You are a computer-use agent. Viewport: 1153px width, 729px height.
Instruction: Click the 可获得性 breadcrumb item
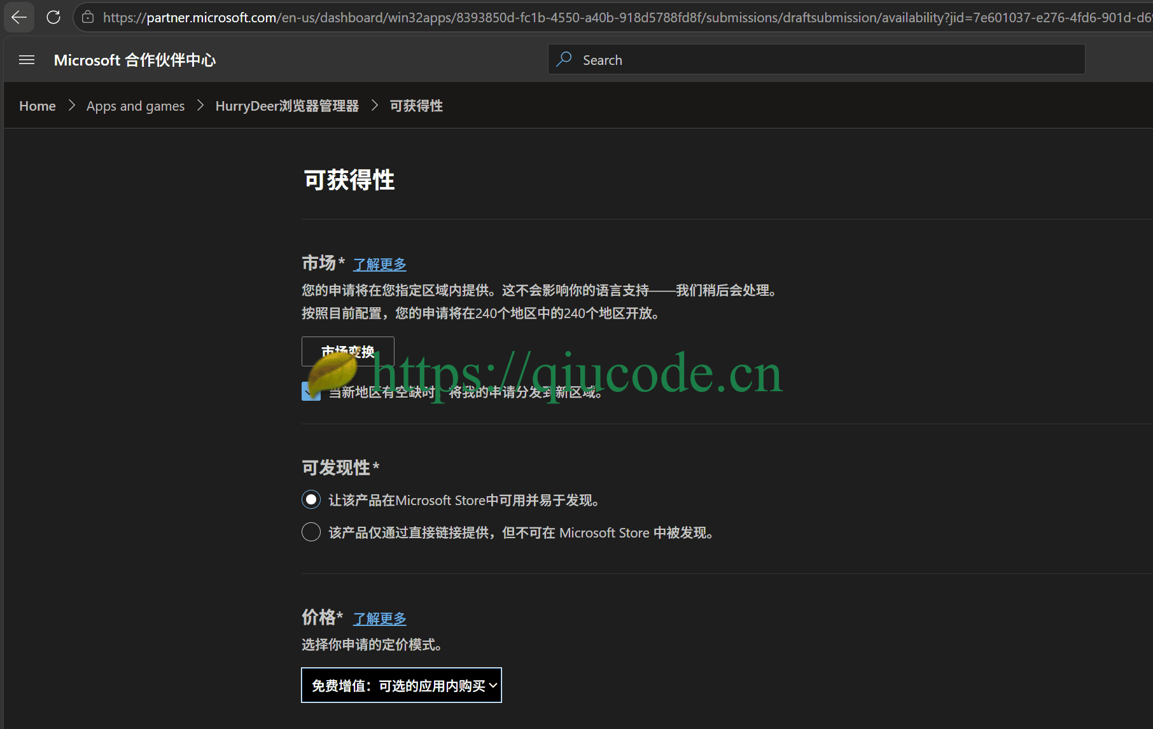[416, 106]
